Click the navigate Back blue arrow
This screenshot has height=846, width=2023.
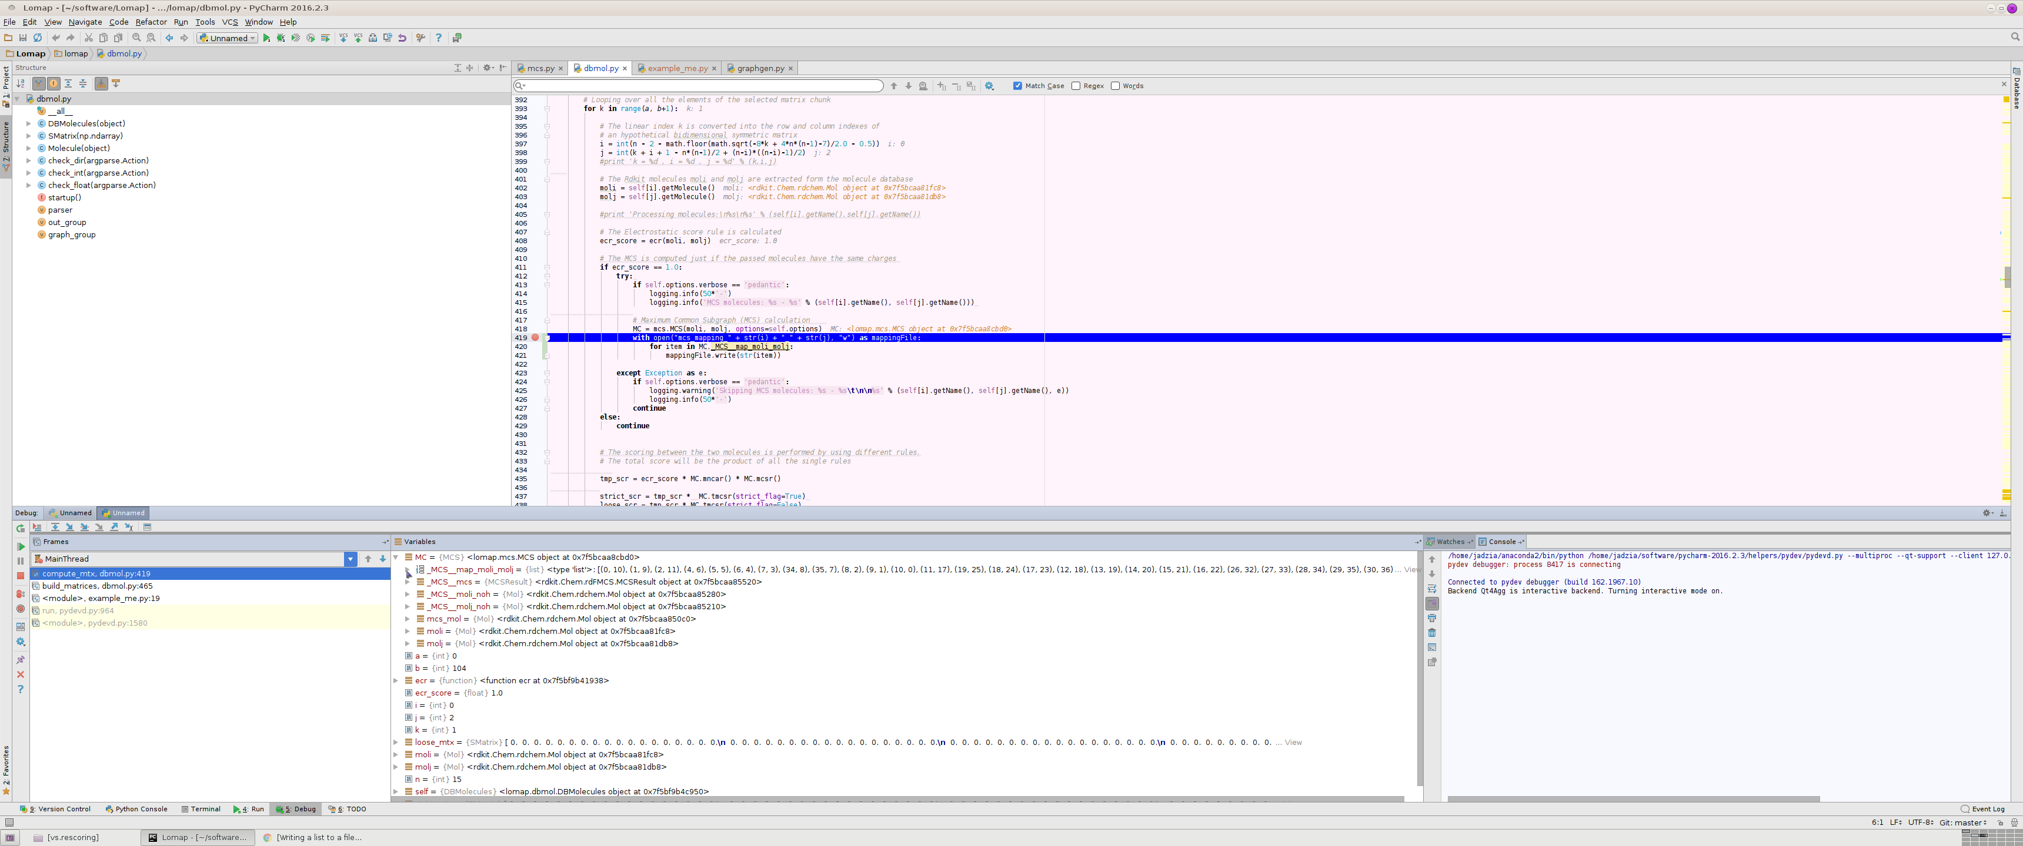point(169,38)
